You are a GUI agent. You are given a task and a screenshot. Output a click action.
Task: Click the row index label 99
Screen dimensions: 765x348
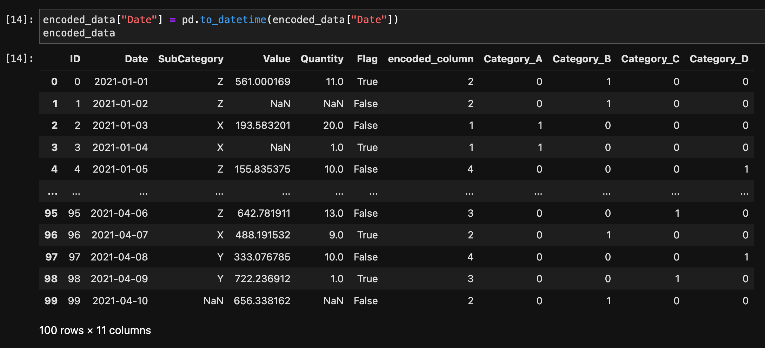51,301
